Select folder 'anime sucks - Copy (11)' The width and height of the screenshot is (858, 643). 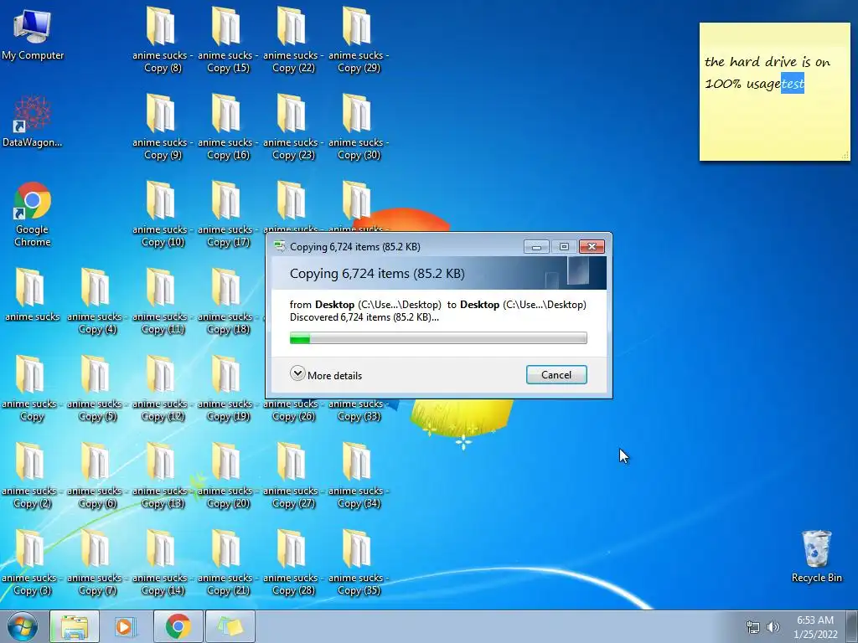(x=162, y=301)
